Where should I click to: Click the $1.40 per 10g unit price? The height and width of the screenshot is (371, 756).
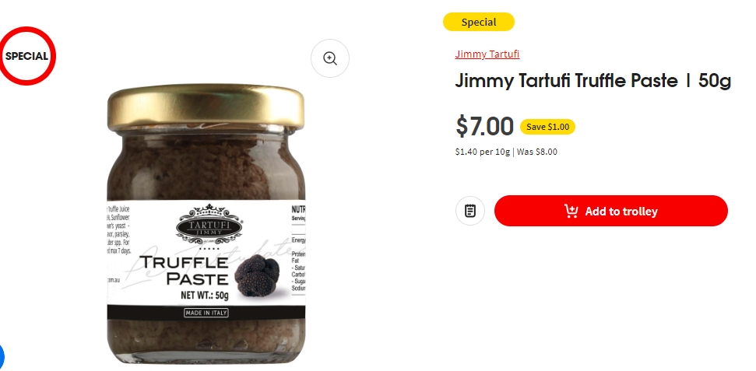click(x=482, y=152)
